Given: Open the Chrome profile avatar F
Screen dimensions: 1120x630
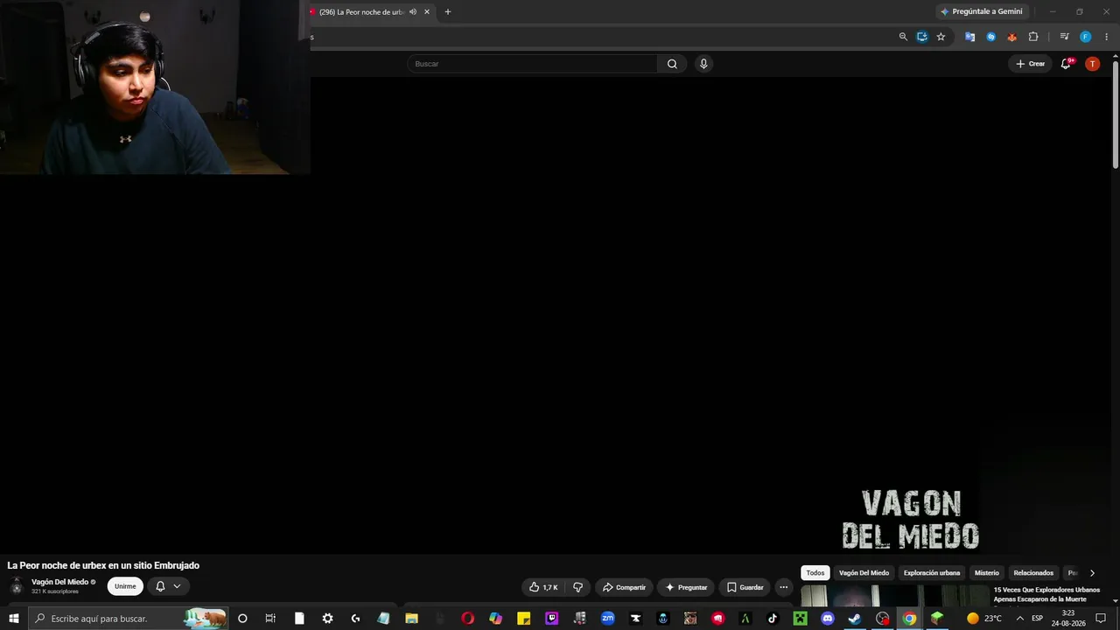Looking at the screenshot, I should click(1085, 37).
